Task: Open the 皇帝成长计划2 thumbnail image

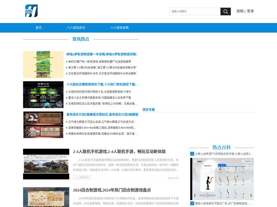Action: pyautogui.click(x=43, y=125)
